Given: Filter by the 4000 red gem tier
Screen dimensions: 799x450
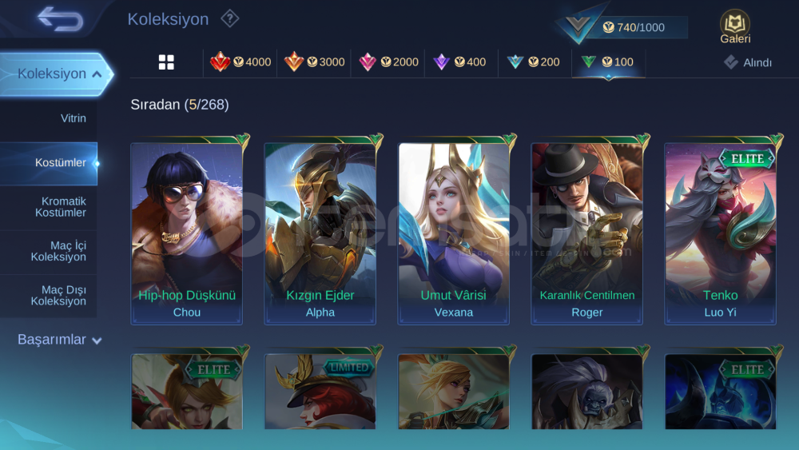Looking at the screenshot, I should click(240, 62).
